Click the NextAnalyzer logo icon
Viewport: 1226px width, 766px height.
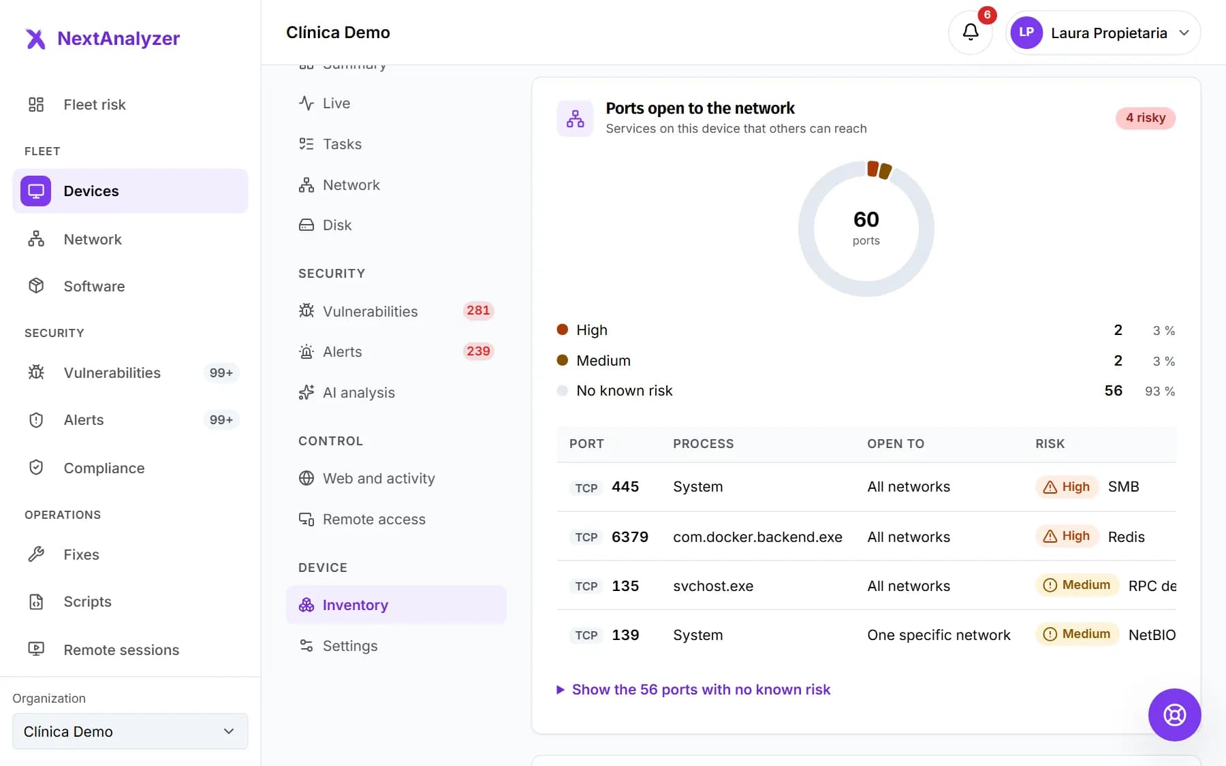35,39
